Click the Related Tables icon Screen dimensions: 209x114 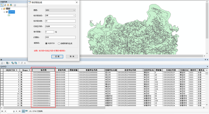7,63
